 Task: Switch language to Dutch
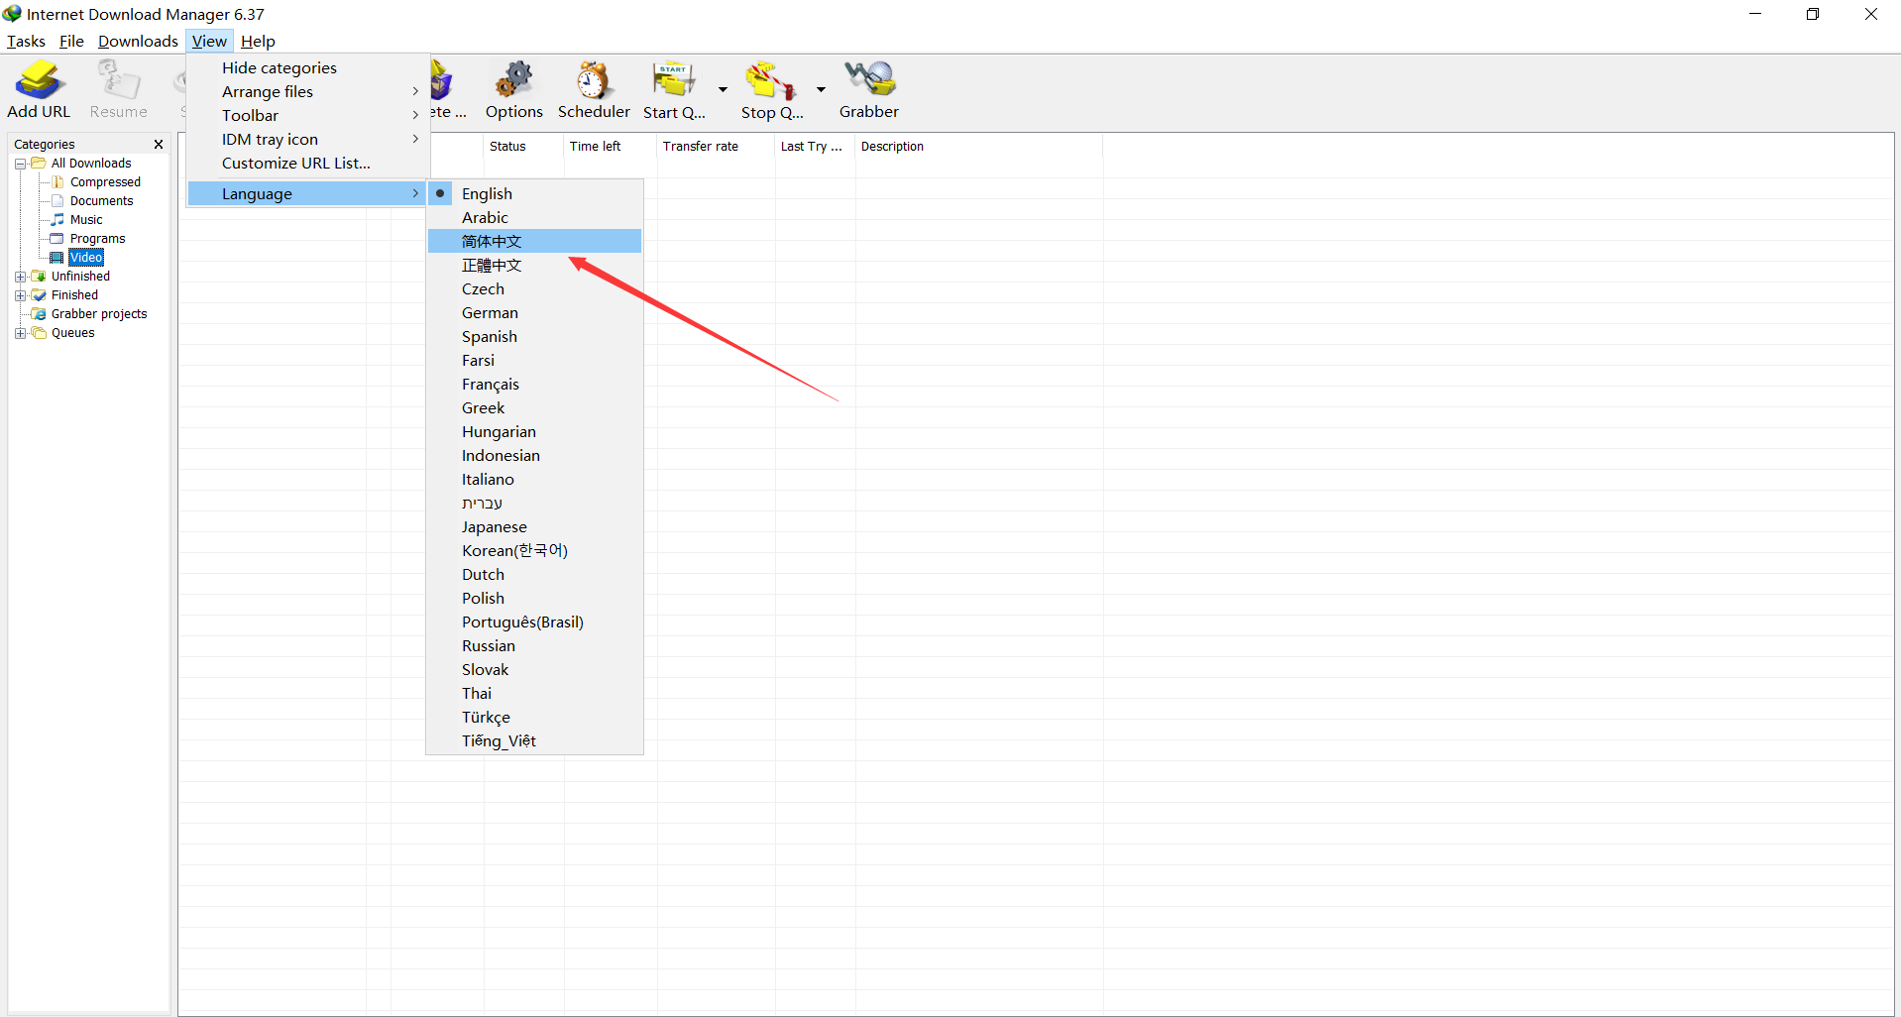535,575
